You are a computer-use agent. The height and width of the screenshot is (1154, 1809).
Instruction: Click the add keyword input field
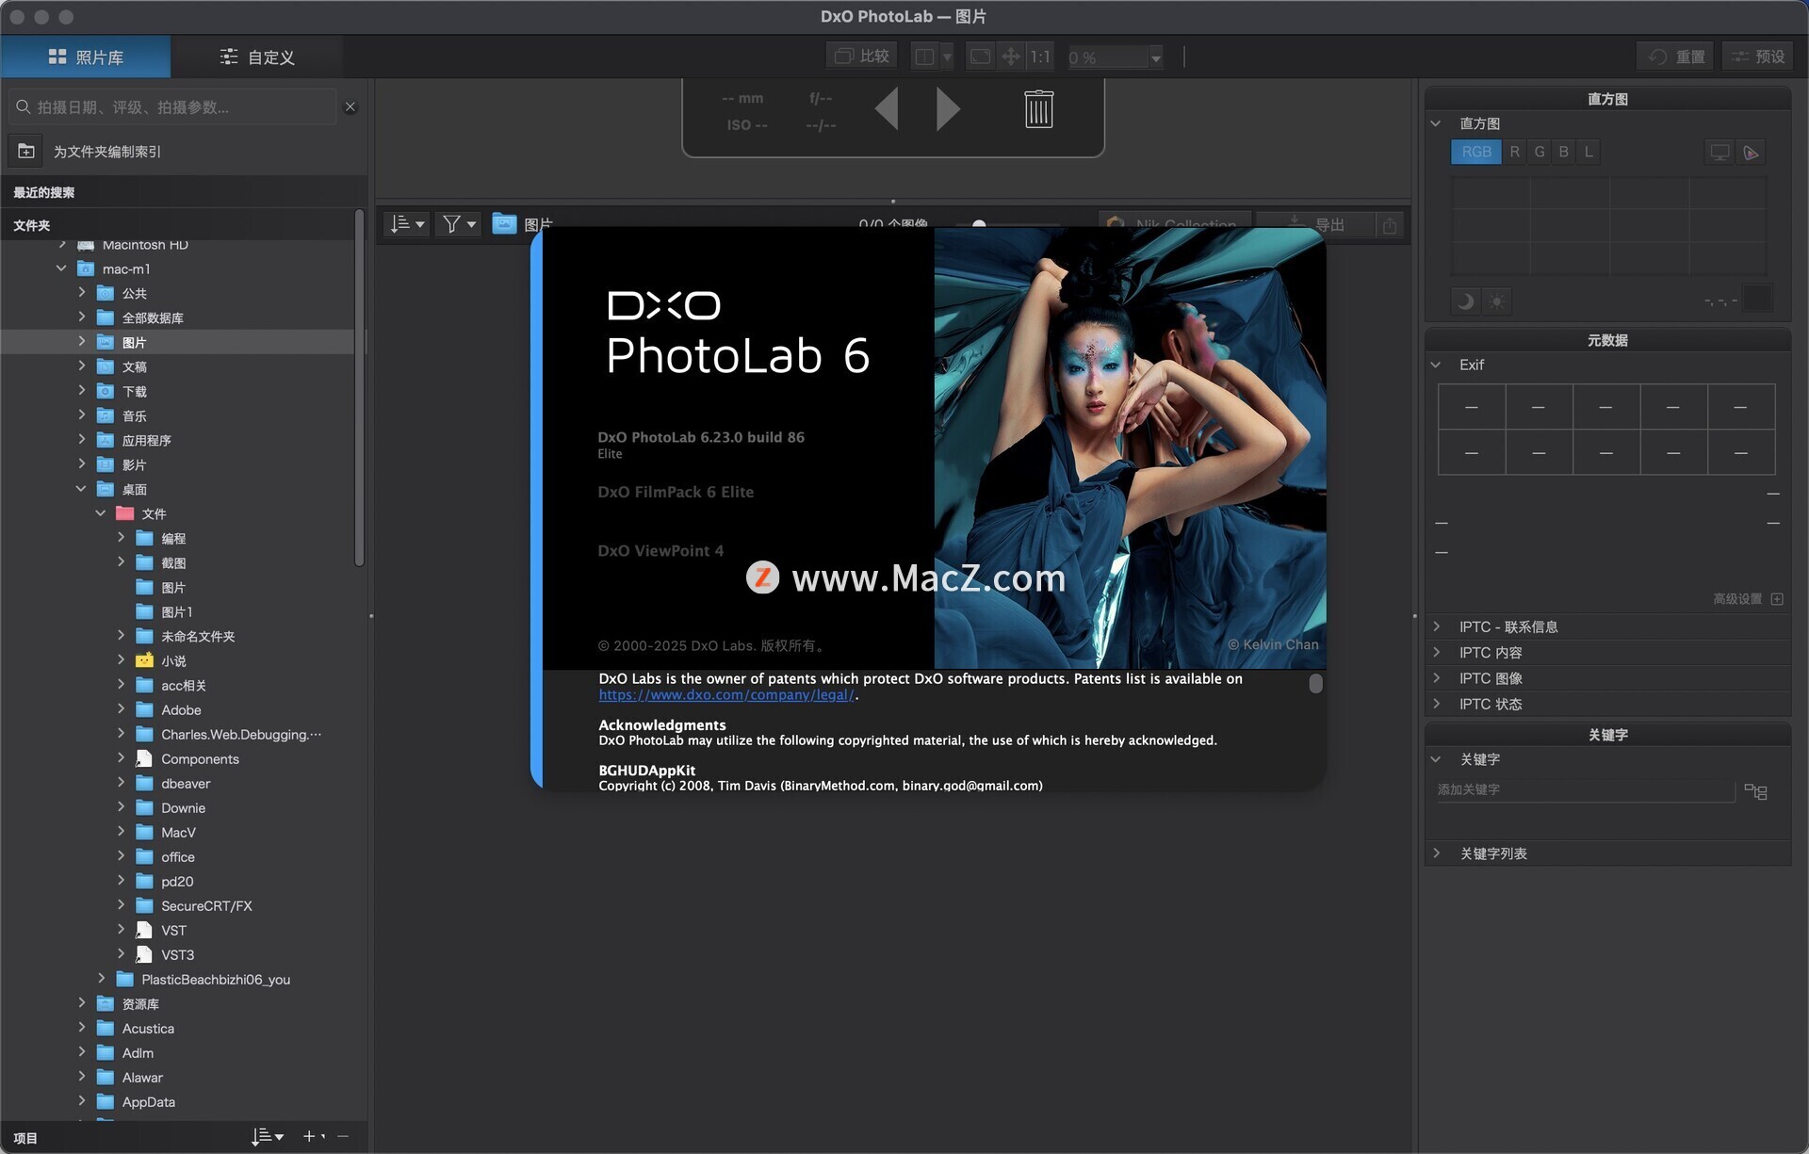point(1585,790)
